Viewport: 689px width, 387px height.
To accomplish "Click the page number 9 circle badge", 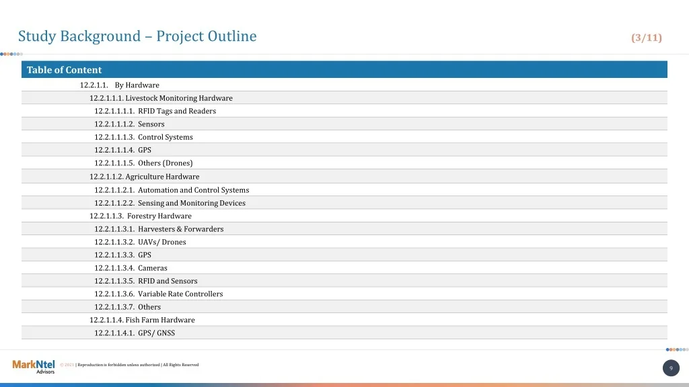I will point(671,368).
